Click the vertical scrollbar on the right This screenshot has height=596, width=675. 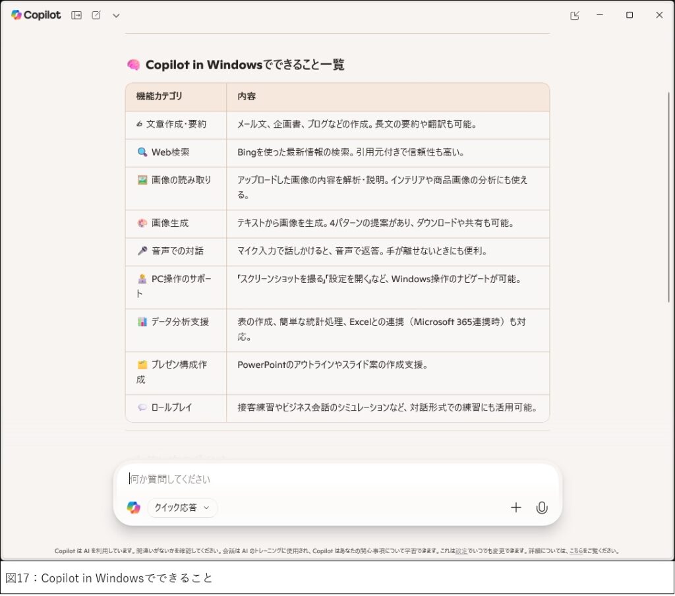[x=670, y=198]
